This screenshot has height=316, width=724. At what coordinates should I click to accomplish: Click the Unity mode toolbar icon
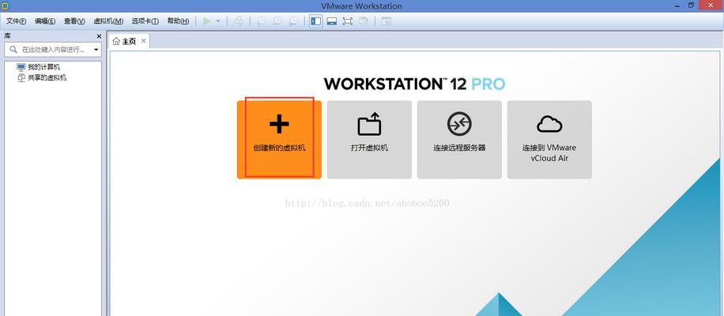tap(364, 21)
